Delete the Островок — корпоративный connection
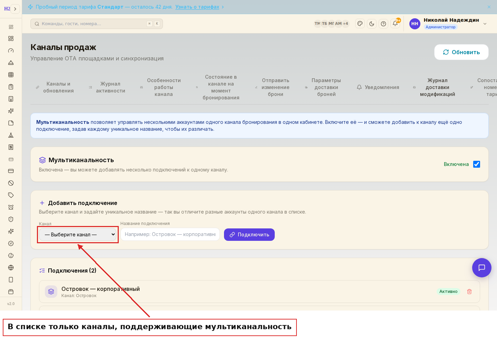The height and width of the screenshot is (344, 497). tap(469, 292)
